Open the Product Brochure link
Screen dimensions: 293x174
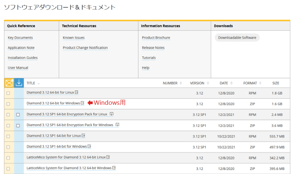point(156,38)
